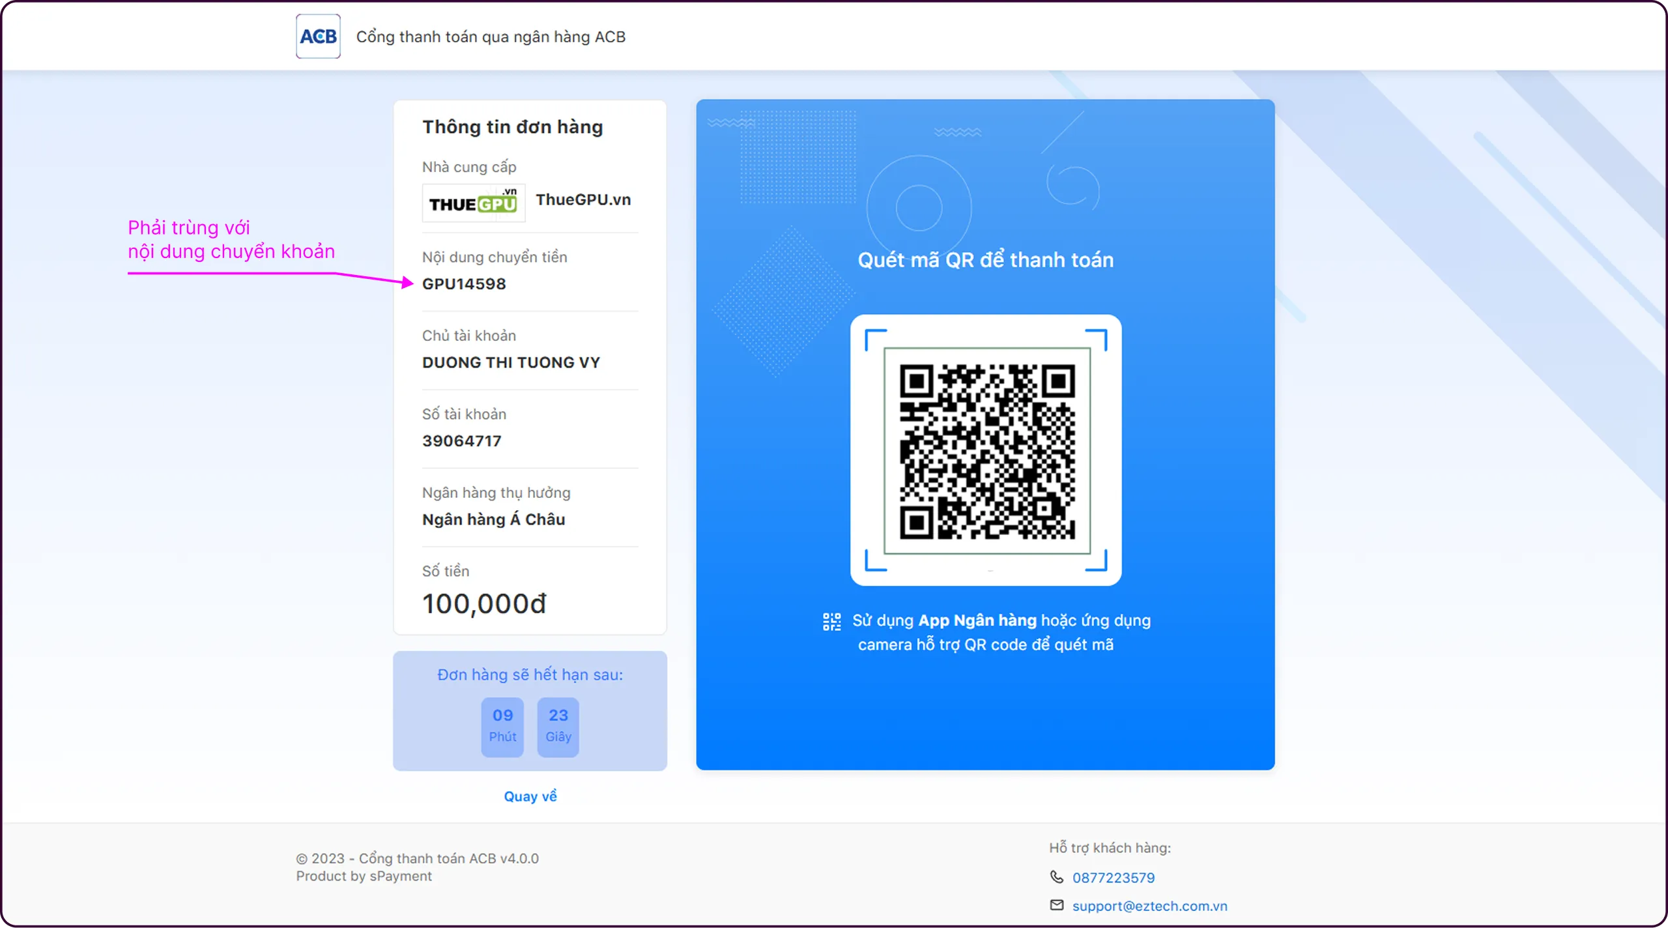Select account holder DUONG THI TUONG VY
1668x928 pixels.
[x=511, y=362]
